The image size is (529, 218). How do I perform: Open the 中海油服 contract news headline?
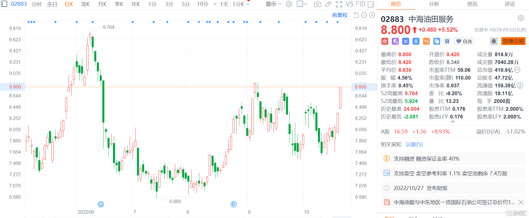(x=454, y=202)
